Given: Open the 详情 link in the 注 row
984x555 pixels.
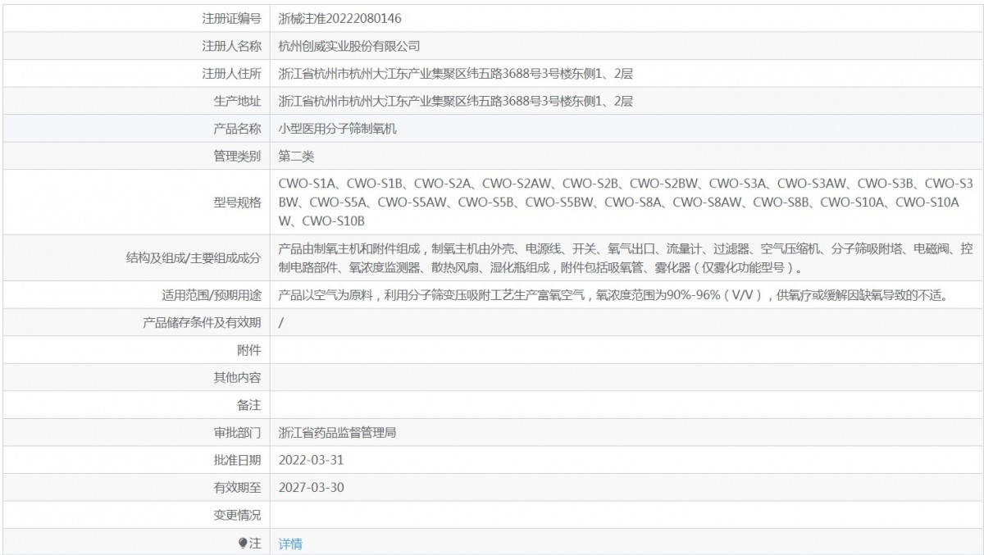Looking at the screenshot, I should point(290,544).
